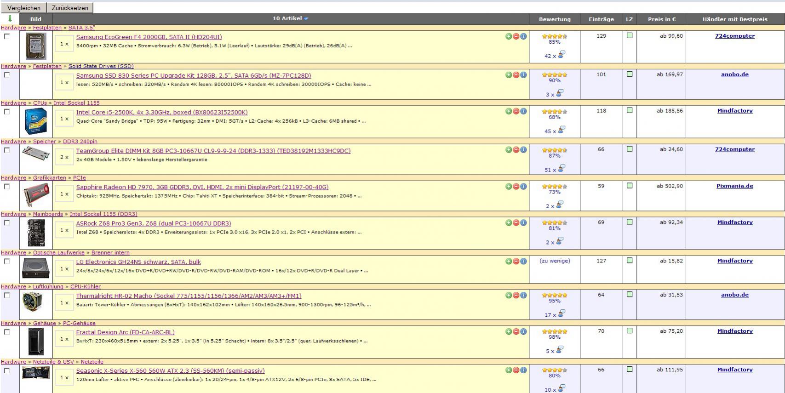Click the LZ column header

click(630, 19)
